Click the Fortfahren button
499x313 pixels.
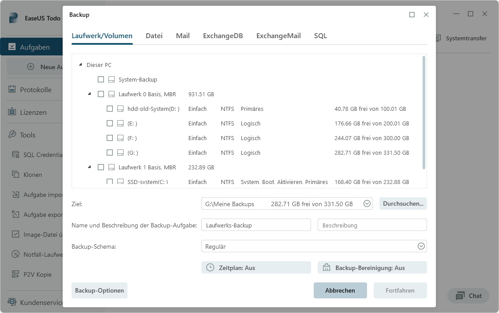(400, 290)
